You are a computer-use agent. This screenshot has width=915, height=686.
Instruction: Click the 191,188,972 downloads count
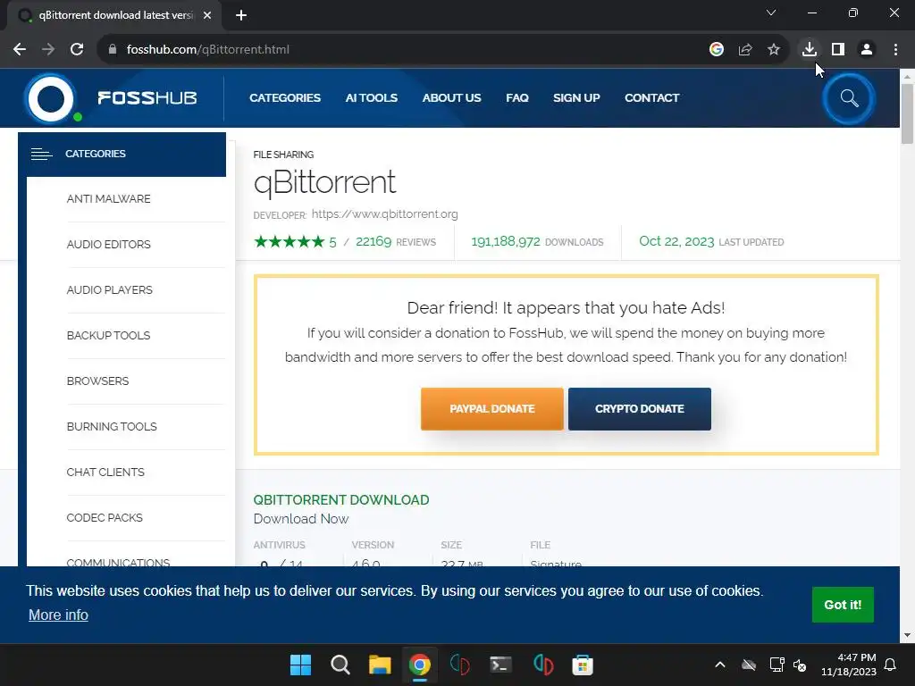(506, 241)
